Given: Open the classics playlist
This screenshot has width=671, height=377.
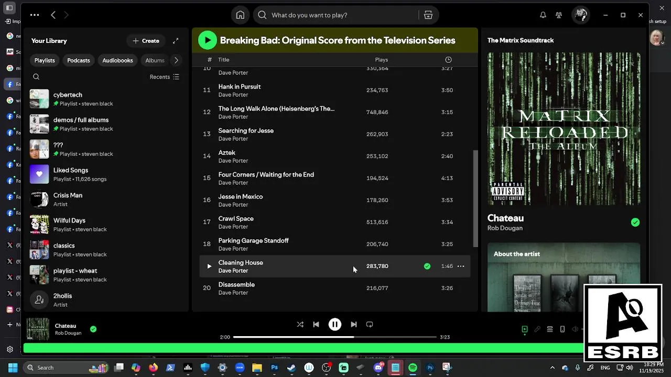Looking at the screenshot, I should coord(106,250).
